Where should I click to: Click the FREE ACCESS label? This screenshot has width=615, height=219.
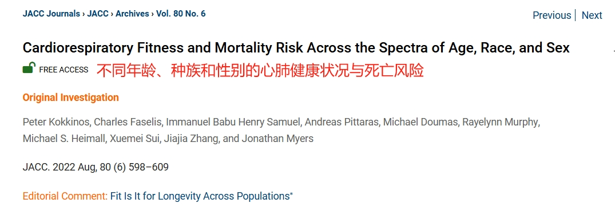click(64, 70)
